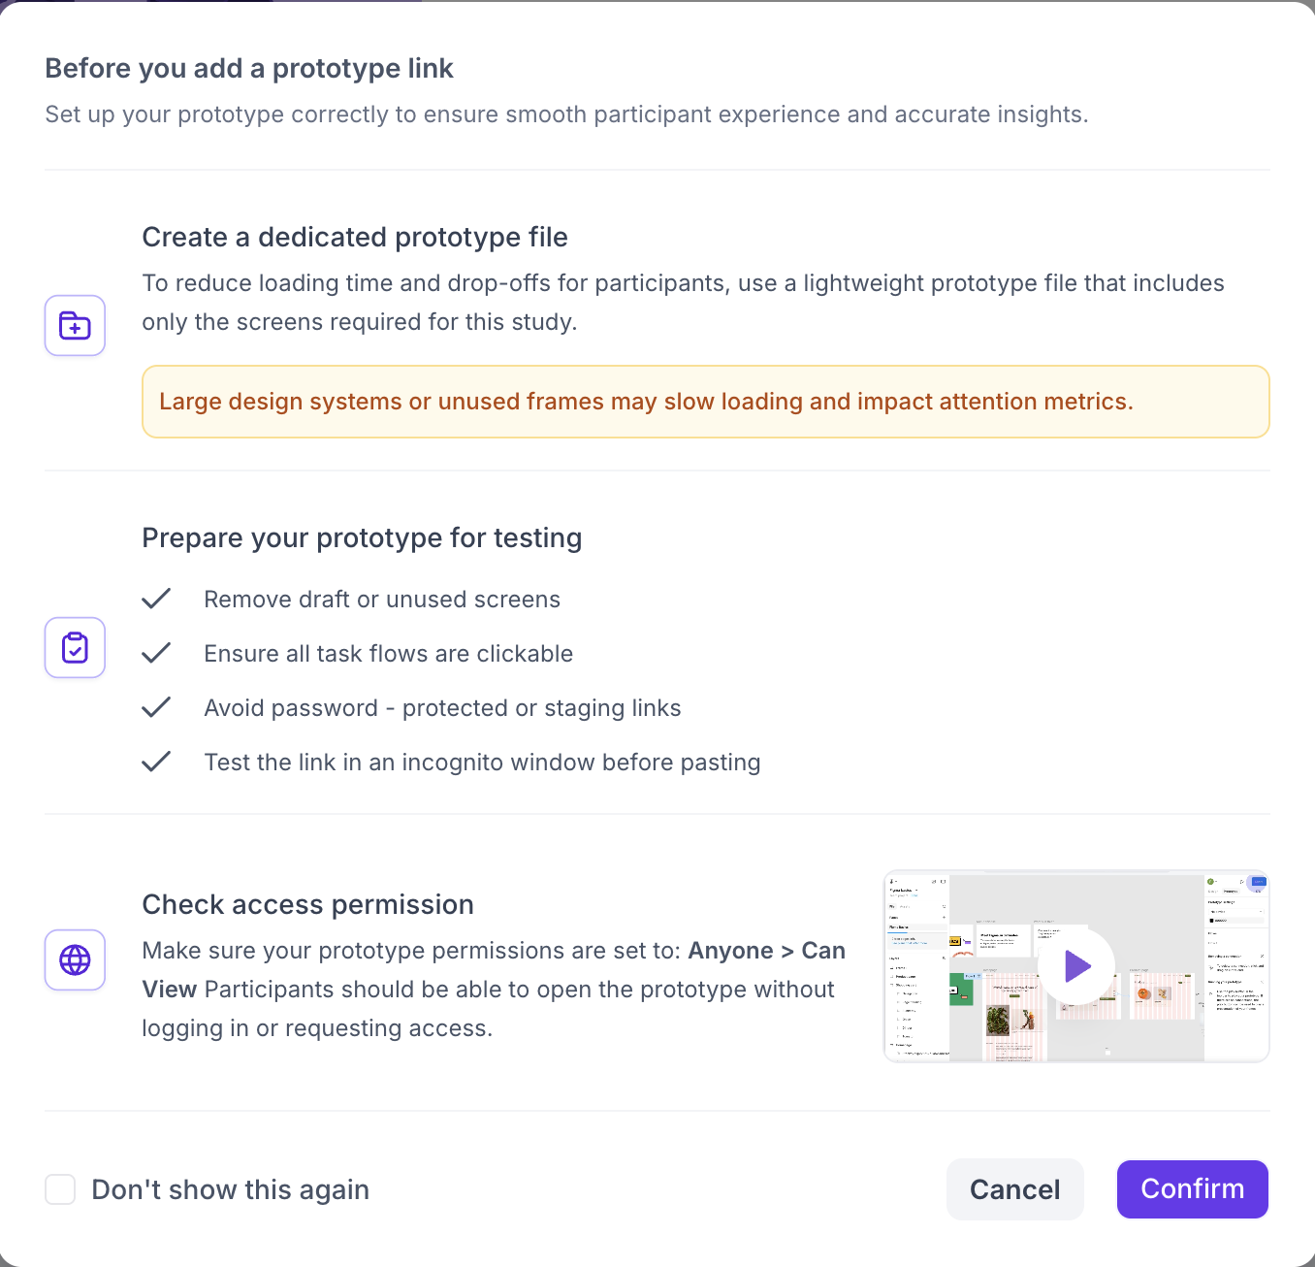The height and width of the screenshot is (1267, 1315).
Task: Click the folder-plus prototype file icon
Action: pos(75,326)
